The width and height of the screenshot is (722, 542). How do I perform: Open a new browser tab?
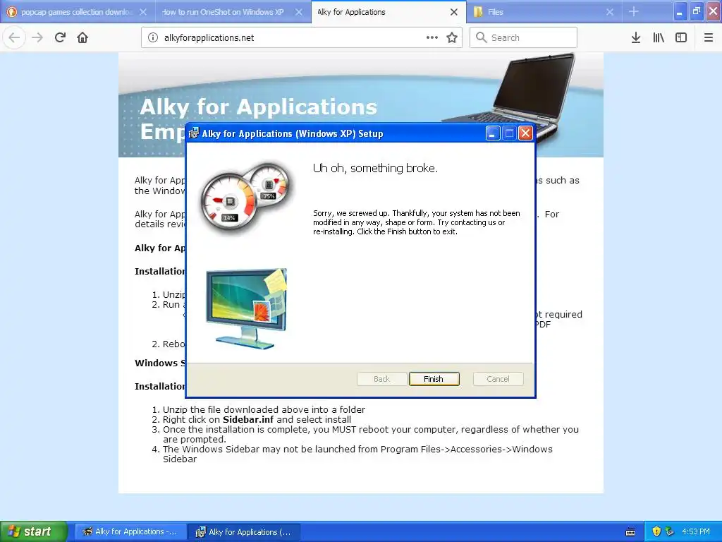634,11
